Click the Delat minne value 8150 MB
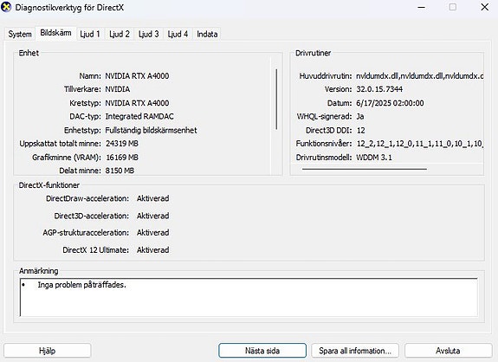 (x=120, y=171)
